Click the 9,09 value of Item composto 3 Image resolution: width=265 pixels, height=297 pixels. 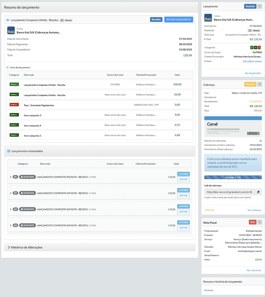pos(177,115)
